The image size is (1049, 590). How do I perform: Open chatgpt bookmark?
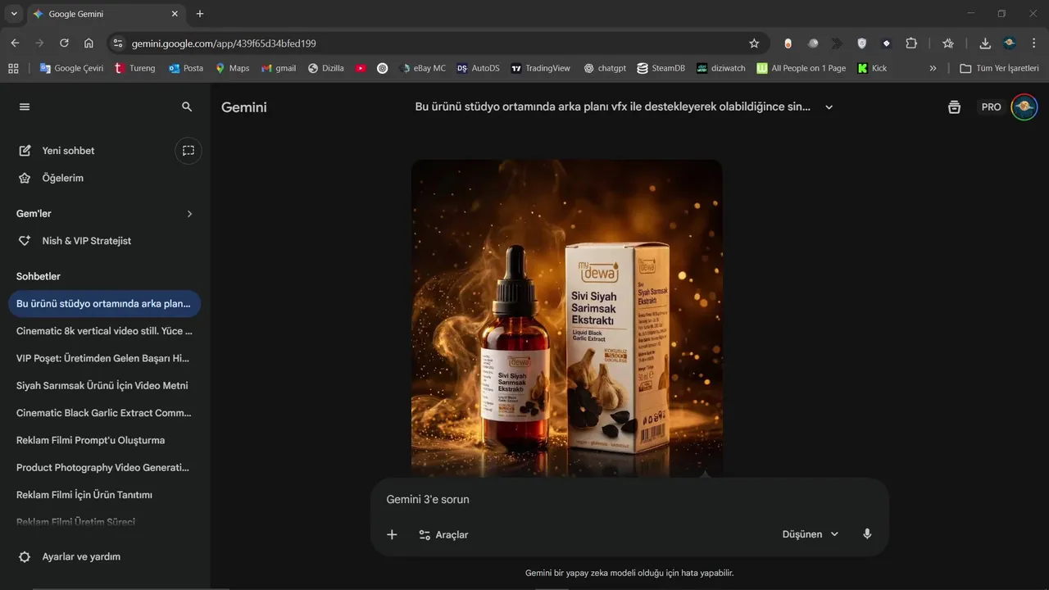coord(605,68)
